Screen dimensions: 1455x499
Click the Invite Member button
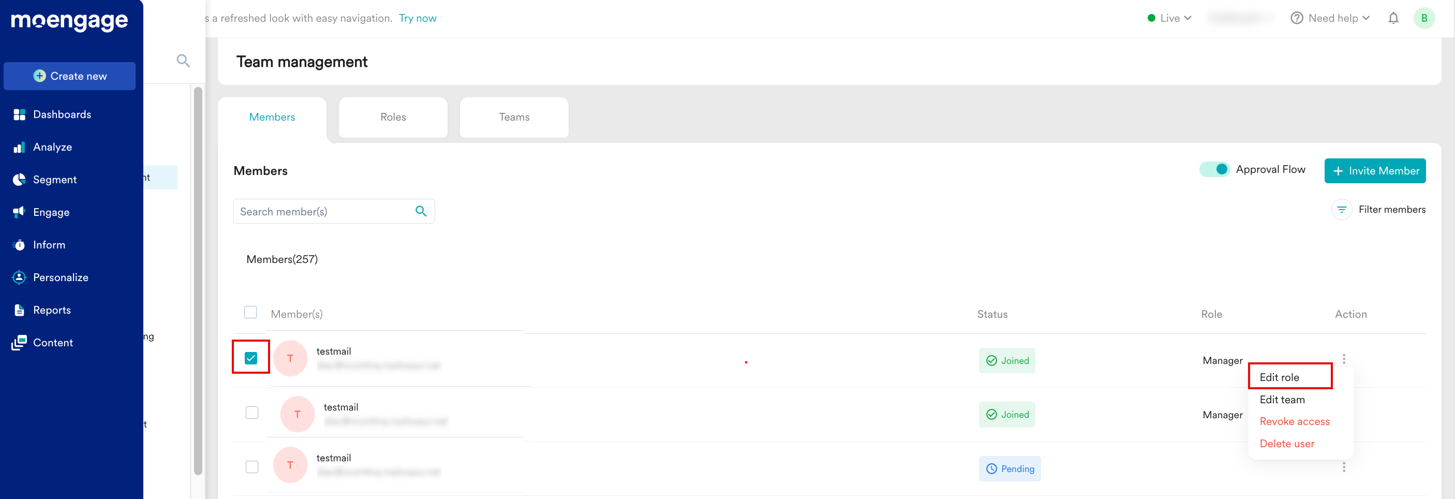click(1374, 171)
